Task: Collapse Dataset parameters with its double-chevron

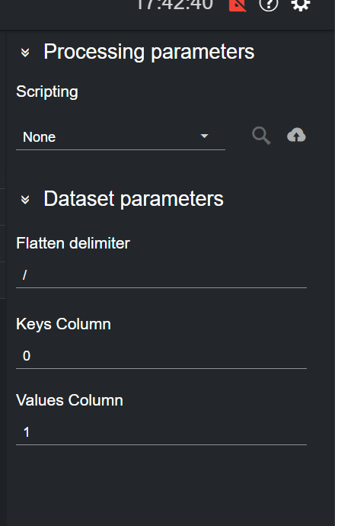Action: click(x=25, y=200)
